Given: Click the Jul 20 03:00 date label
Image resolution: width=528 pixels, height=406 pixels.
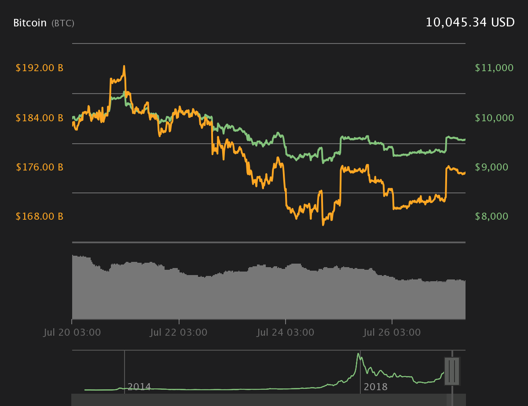Looking at the screenshot, I should pyautogui.click(x=72, y=333).
